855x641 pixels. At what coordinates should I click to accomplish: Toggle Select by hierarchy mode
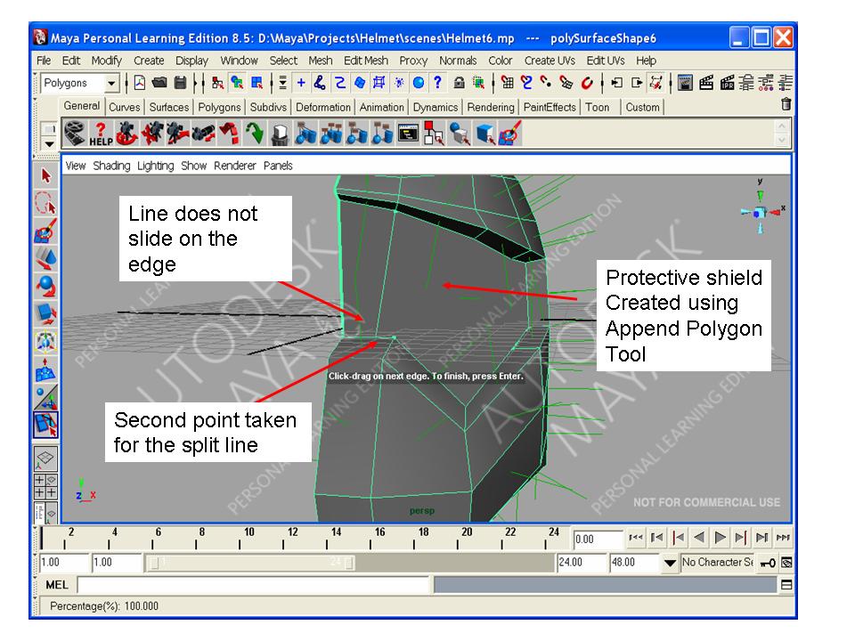[217, 83]
